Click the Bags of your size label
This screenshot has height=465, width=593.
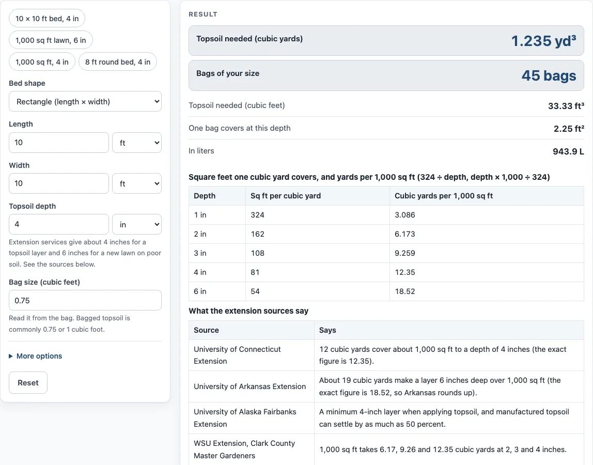coord(228,73)
